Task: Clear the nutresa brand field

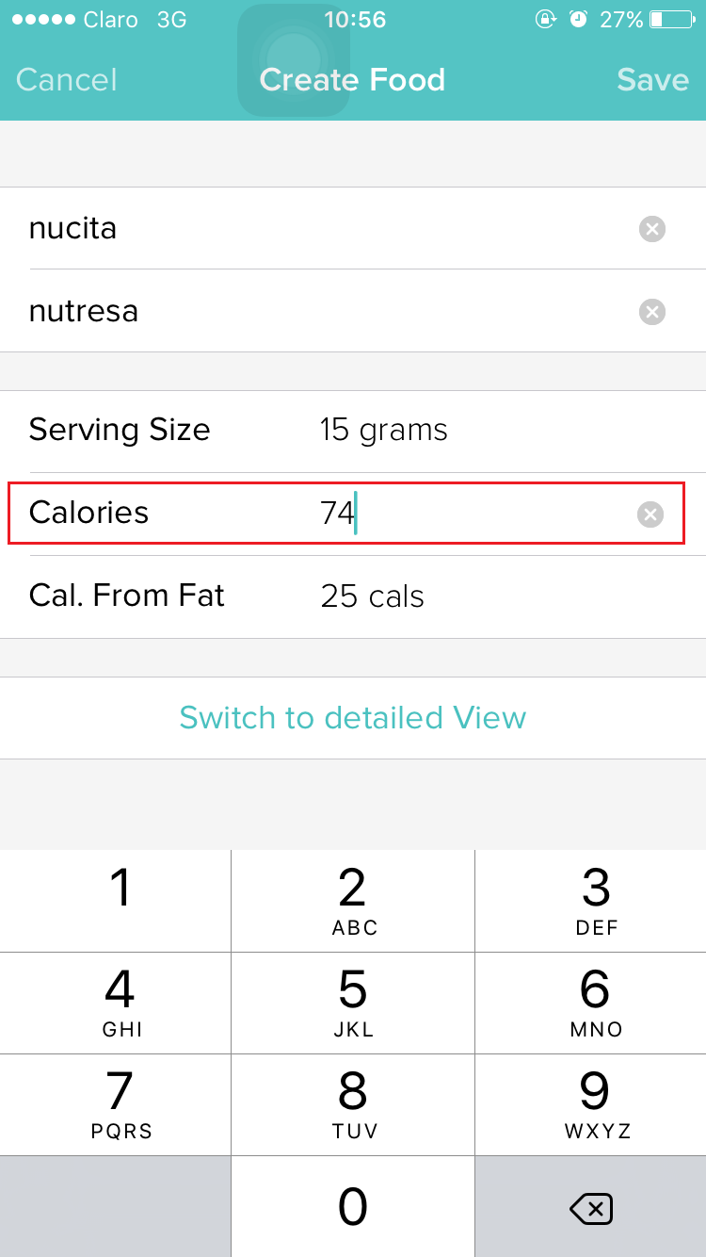Action: click(651, 312)
